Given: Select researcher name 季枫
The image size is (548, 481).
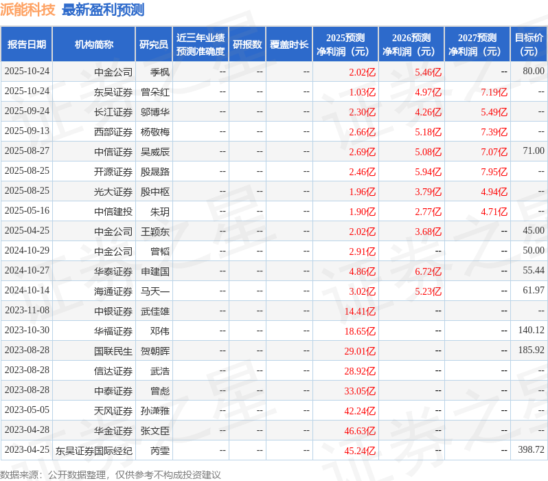Looking at the screenshot, I should (160, 72).
